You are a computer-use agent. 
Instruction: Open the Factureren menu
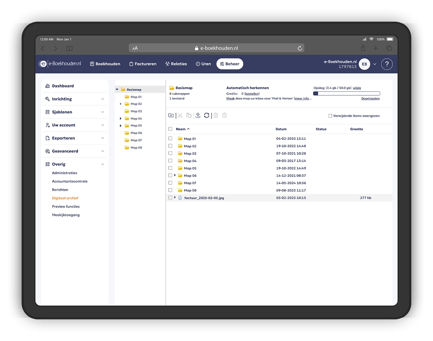coord(143,64)
